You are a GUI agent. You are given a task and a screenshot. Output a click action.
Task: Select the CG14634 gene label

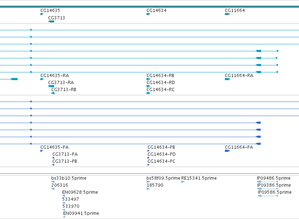tap(156, 11)
